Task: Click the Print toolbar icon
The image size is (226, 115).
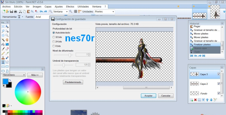Action: click(15, 12)
